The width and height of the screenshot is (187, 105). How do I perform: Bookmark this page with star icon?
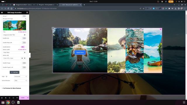click(x=143, y=8)
